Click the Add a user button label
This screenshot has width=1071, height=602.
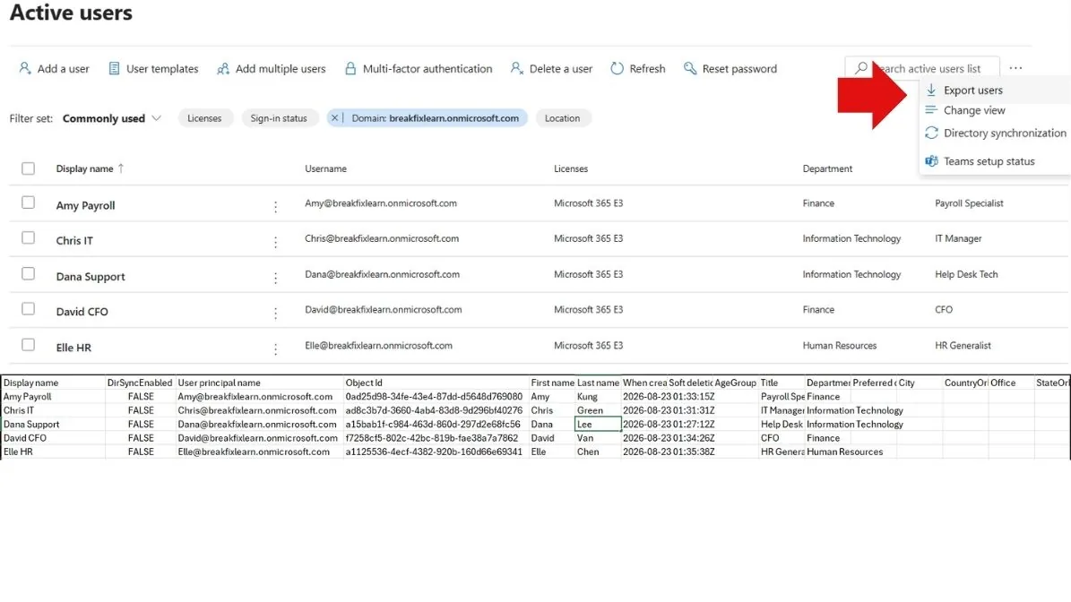63,68
